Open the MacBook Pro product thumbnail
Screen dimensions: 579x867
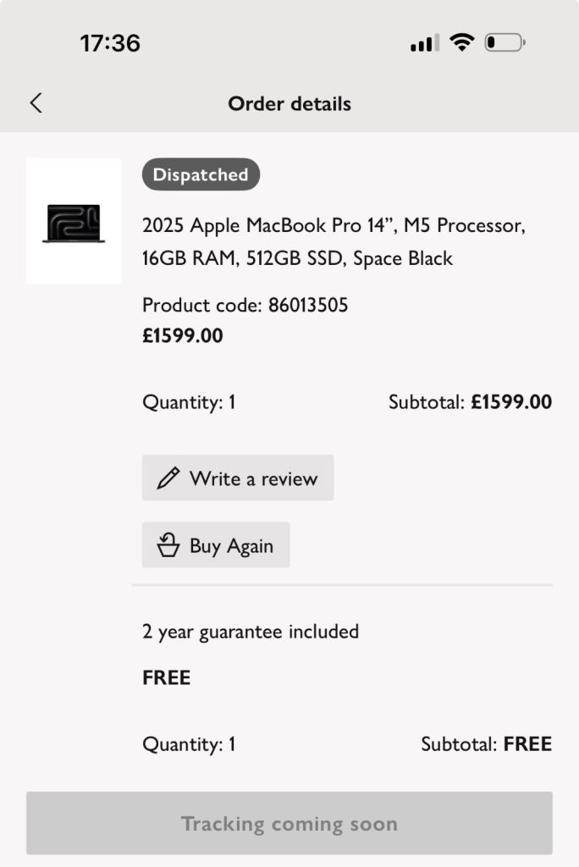coord(74,221)
